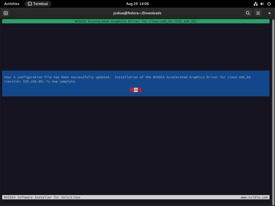Click the GNOME system status tray area
The width and height of the screenshot is (275, 206).
click(262, 4)
